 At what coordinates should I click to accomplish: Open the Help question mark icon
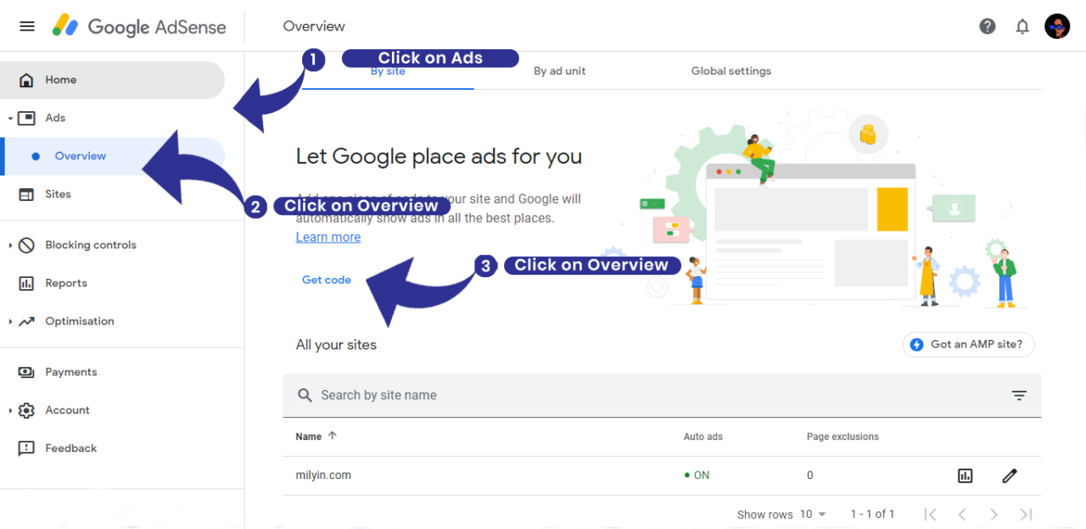pyautogui.click(x=988, y=26)
